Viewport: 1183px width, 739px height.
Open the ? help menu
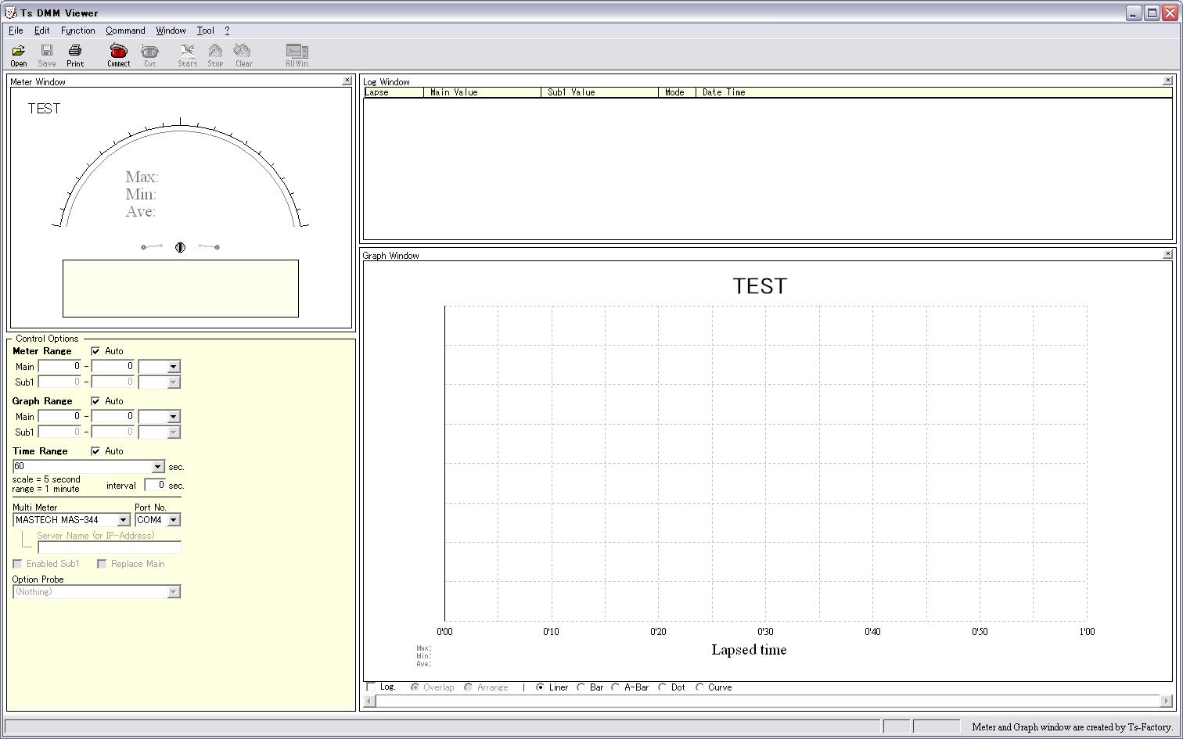tap(227, 30)
